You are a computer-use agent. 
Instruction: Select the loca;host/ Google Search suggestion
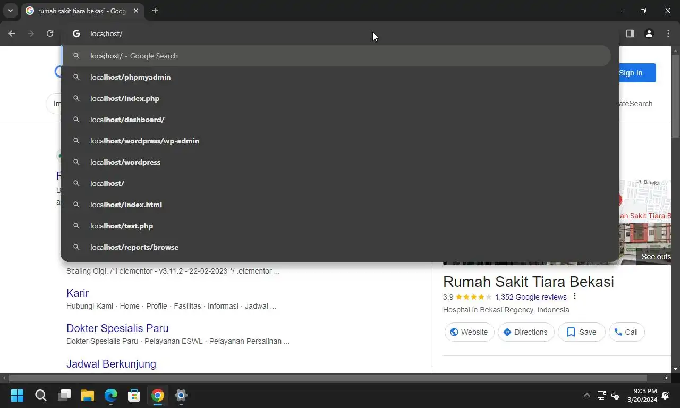click(336, 56)
